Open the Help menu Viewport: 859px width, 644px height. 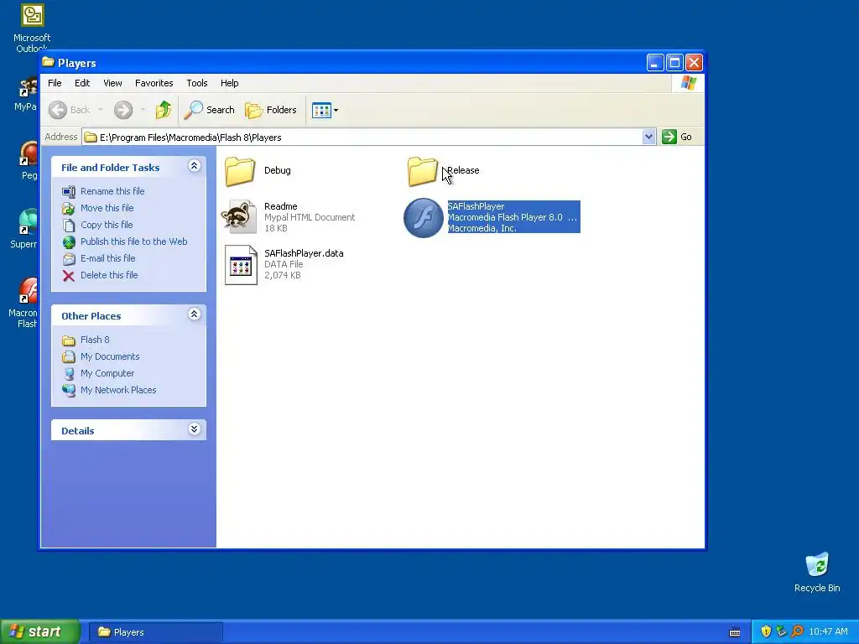point(230,83)
